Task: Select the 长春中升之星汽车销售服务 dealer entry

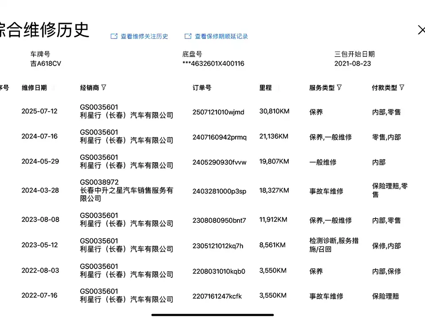Action: (x=126, y=191)
